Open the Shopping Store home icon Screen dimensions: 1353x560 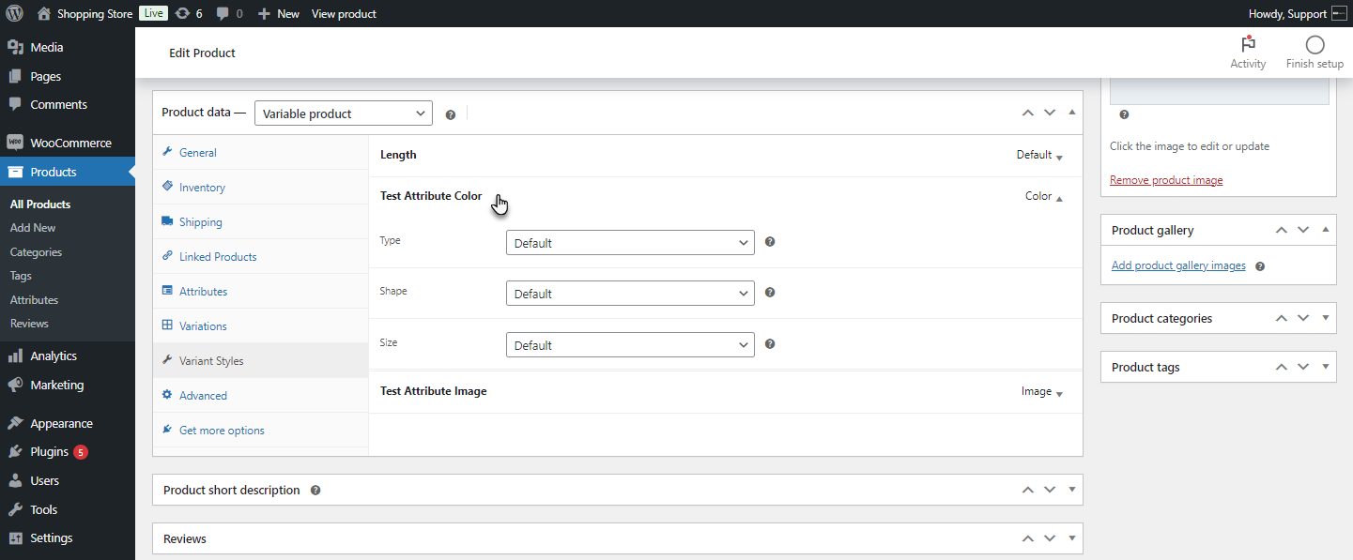(44, 14)
